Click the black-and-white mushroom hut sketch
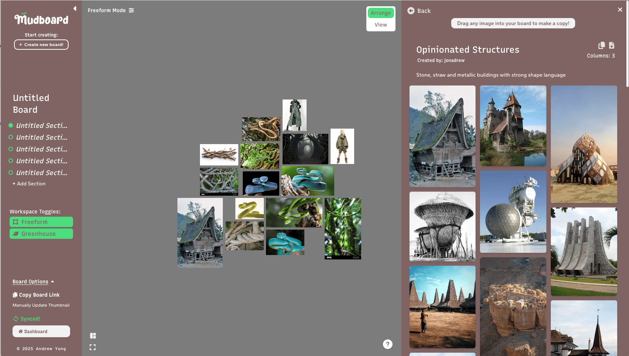This screenshot has width=629, height=356. click(x=442, y=226)
